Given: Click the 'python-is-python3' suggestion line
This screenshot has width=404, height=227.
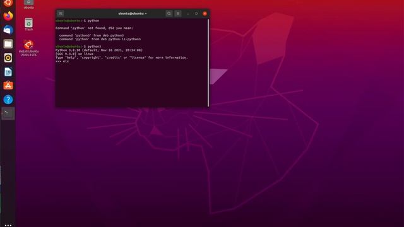Looking at the screenshot, I should (100, 39).
